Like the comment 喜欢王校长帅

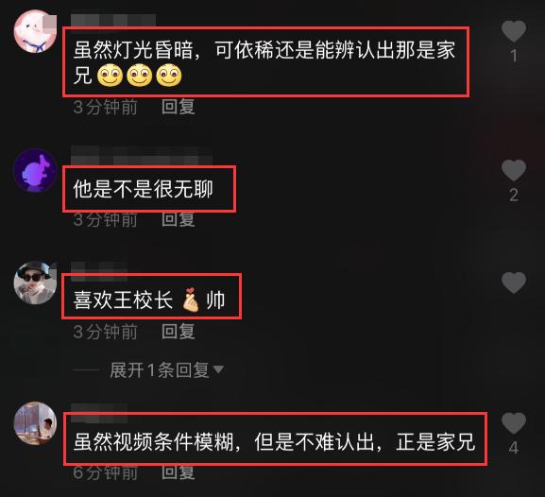pyautogui.click(x=514, y=283)
